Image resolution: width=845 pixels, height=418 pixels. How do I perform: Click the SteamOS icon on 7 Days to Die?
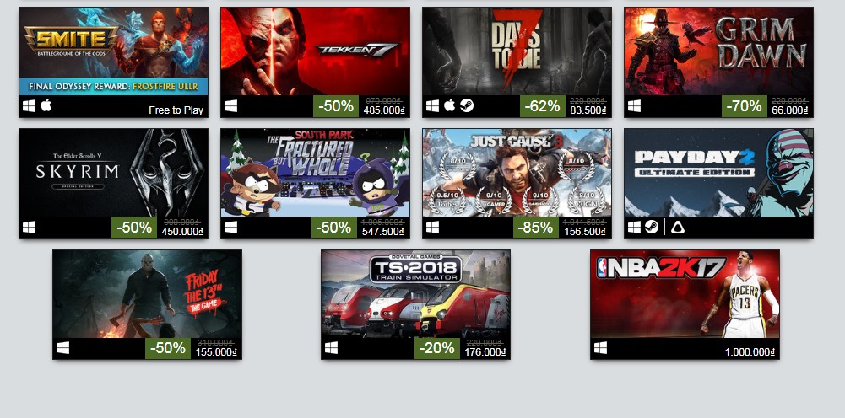467,106
